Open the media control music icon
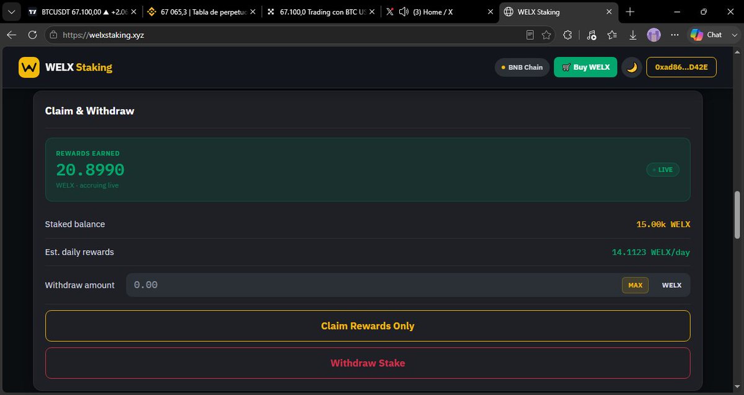The width and height of the screenshot is (744, 395). [x=591, y=35]
